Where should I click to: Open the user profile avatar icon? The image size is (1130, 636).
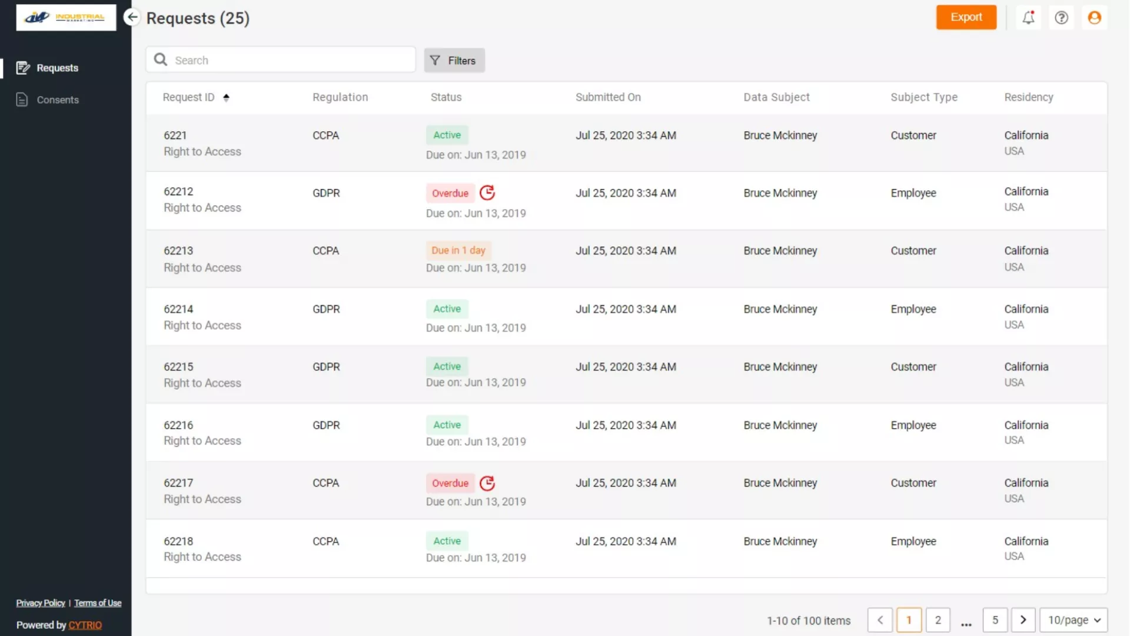coord(1094,18)
